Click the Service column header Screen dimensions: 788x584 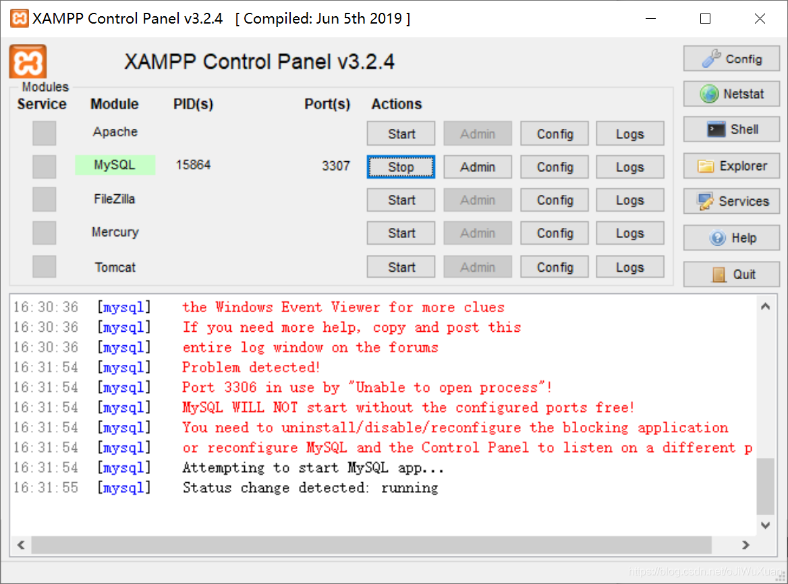point(42,104)
